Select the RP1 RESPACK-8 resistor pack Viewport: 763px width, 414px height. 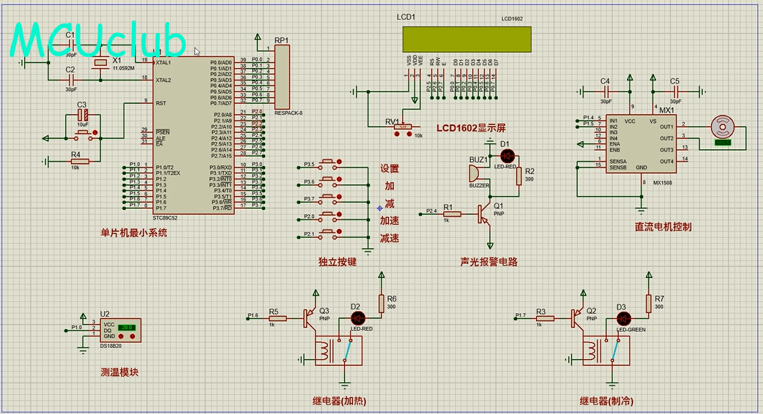pyautogui.click(x=282, y=77)
